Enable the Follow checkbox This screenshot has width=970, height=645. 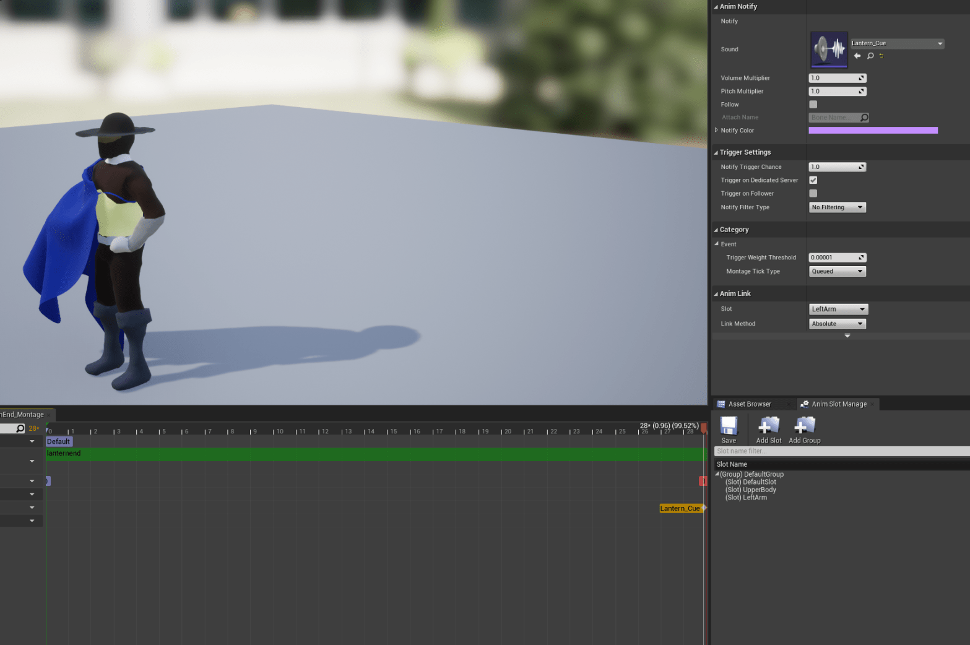pos(813,105)
